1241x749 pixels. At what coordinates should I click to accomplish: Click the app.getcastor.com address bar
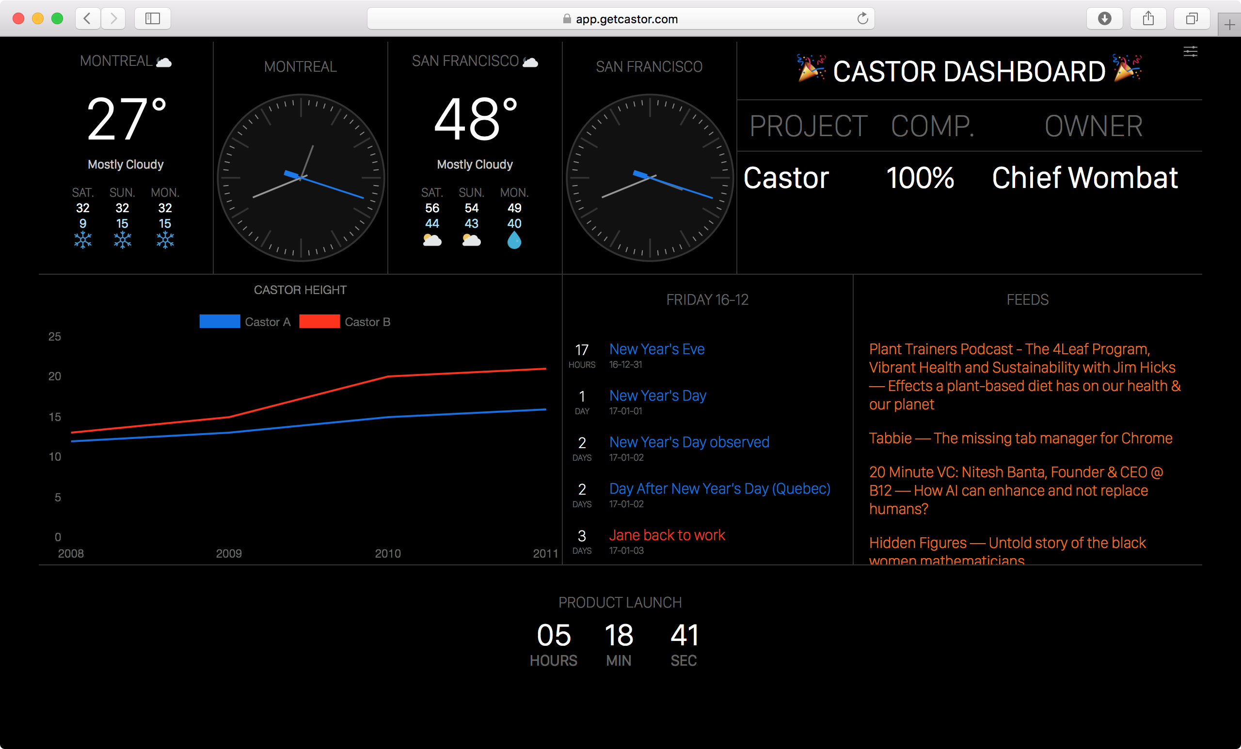620,18
